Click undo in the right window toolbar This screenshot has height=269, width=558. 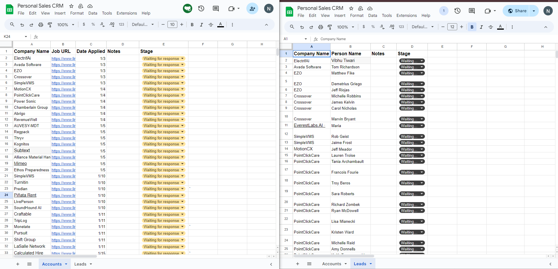click(x=302, y=27)
